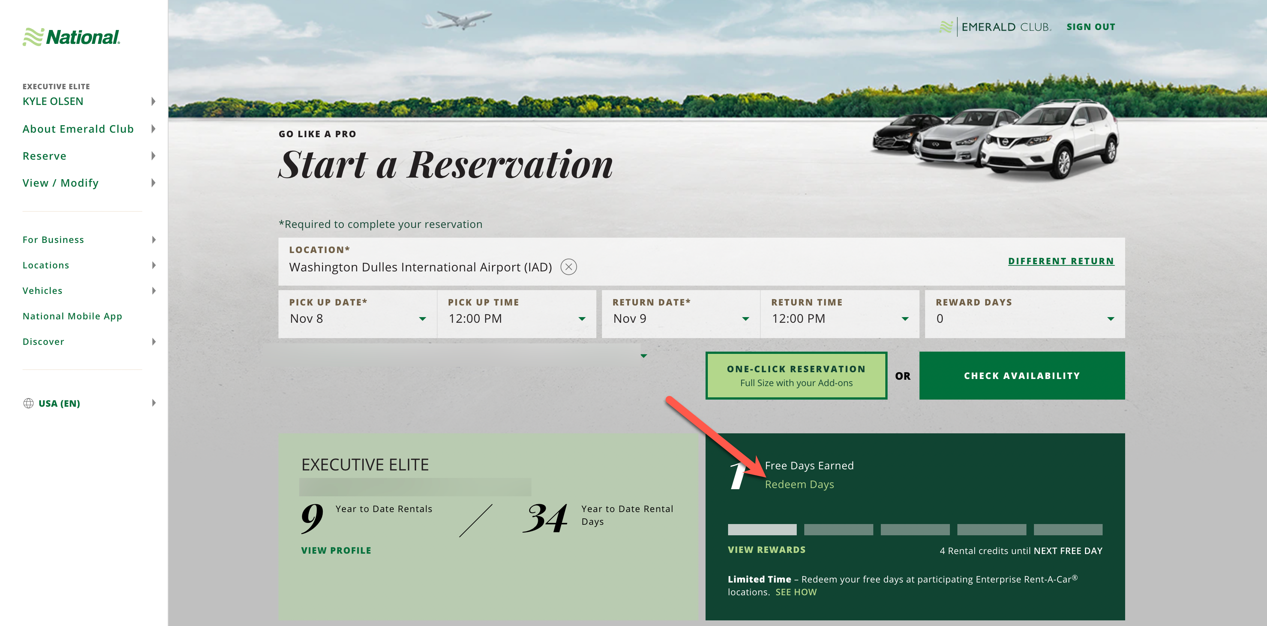Viewport: 1267px width, 626px height.
Task: Click the globe icon beside USA (EN)
Action: 29,403
